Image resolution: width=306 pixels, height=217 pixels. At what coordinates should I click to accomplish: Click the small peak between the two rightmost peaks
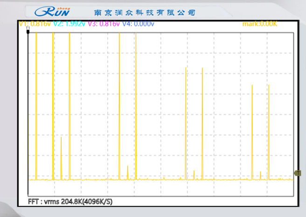pyautogui.click(x=260, y=175)
